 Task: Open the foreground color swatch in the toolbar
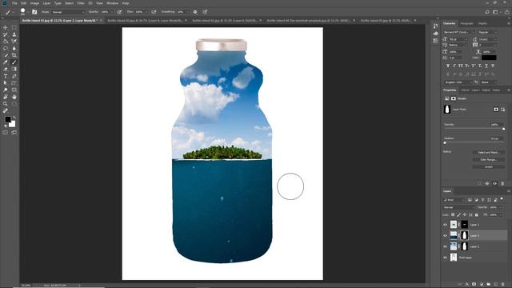coord(7,119)
